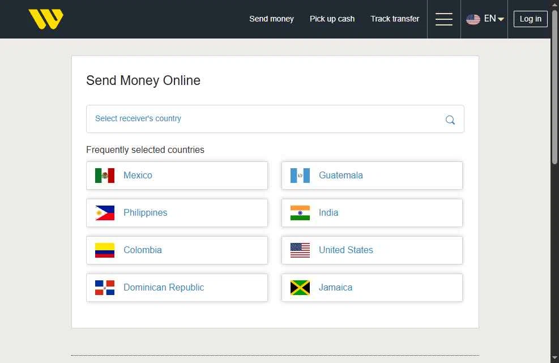The width and height of the screenshot is (559, 363).
Task: Open Track transfer in the navigation
Action: click(395, 19)
